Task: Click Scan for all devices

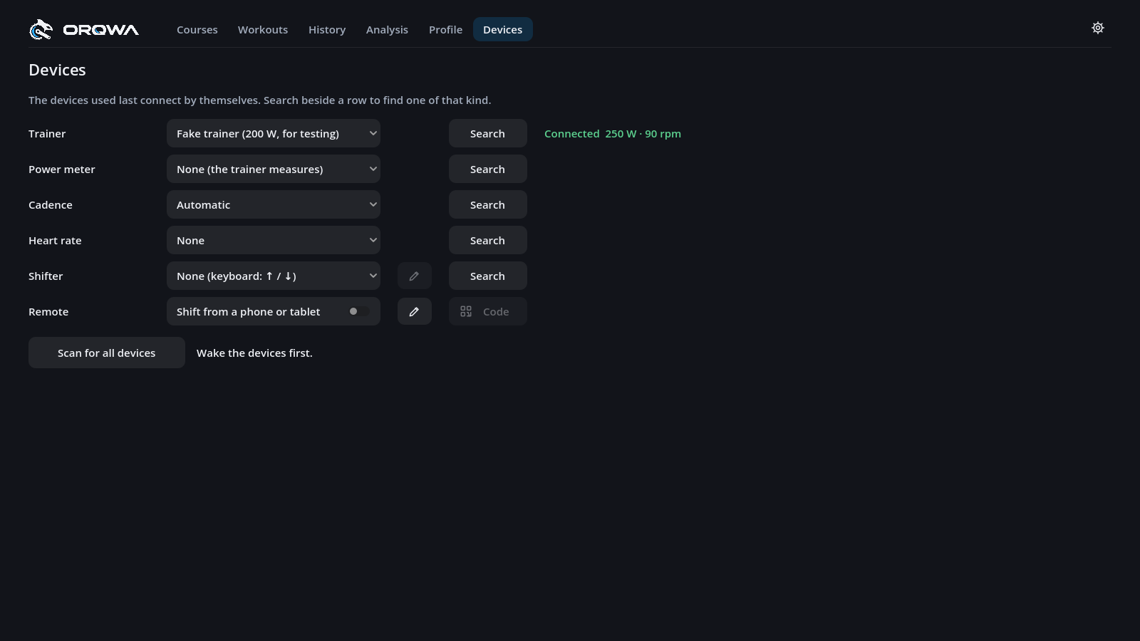Action: pyautogui.click(x=107, y=353)
